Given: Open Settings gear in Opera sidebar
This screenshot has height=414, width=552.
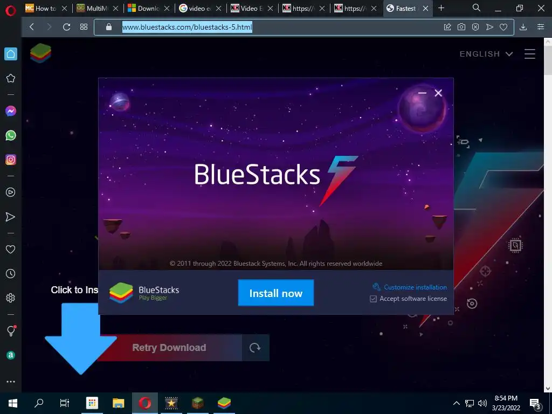Looking at the screenshot, I should (11, 298).
